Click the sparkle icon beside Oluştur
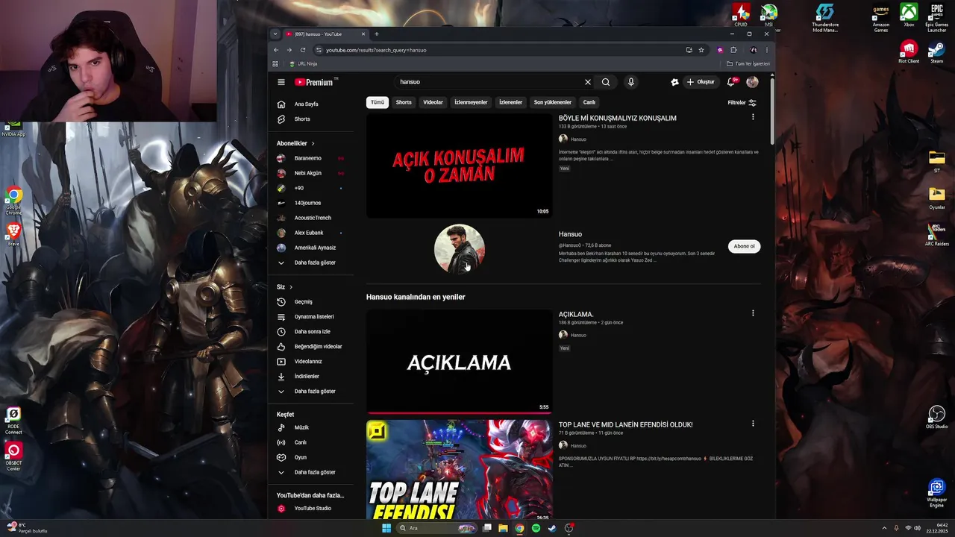 click(674, 82)
